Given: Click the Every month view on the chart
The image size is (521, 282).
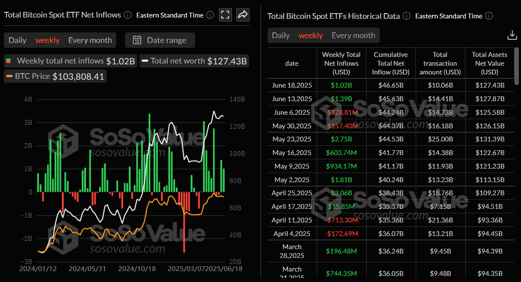Looking at the screenshot, I should tap(90, 40).
